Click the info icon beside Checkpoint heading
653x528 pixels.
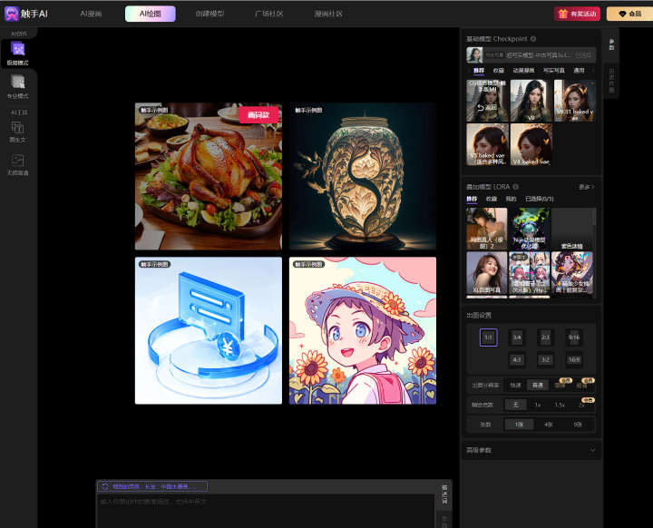pyautogui.click(x=533, y=39)
